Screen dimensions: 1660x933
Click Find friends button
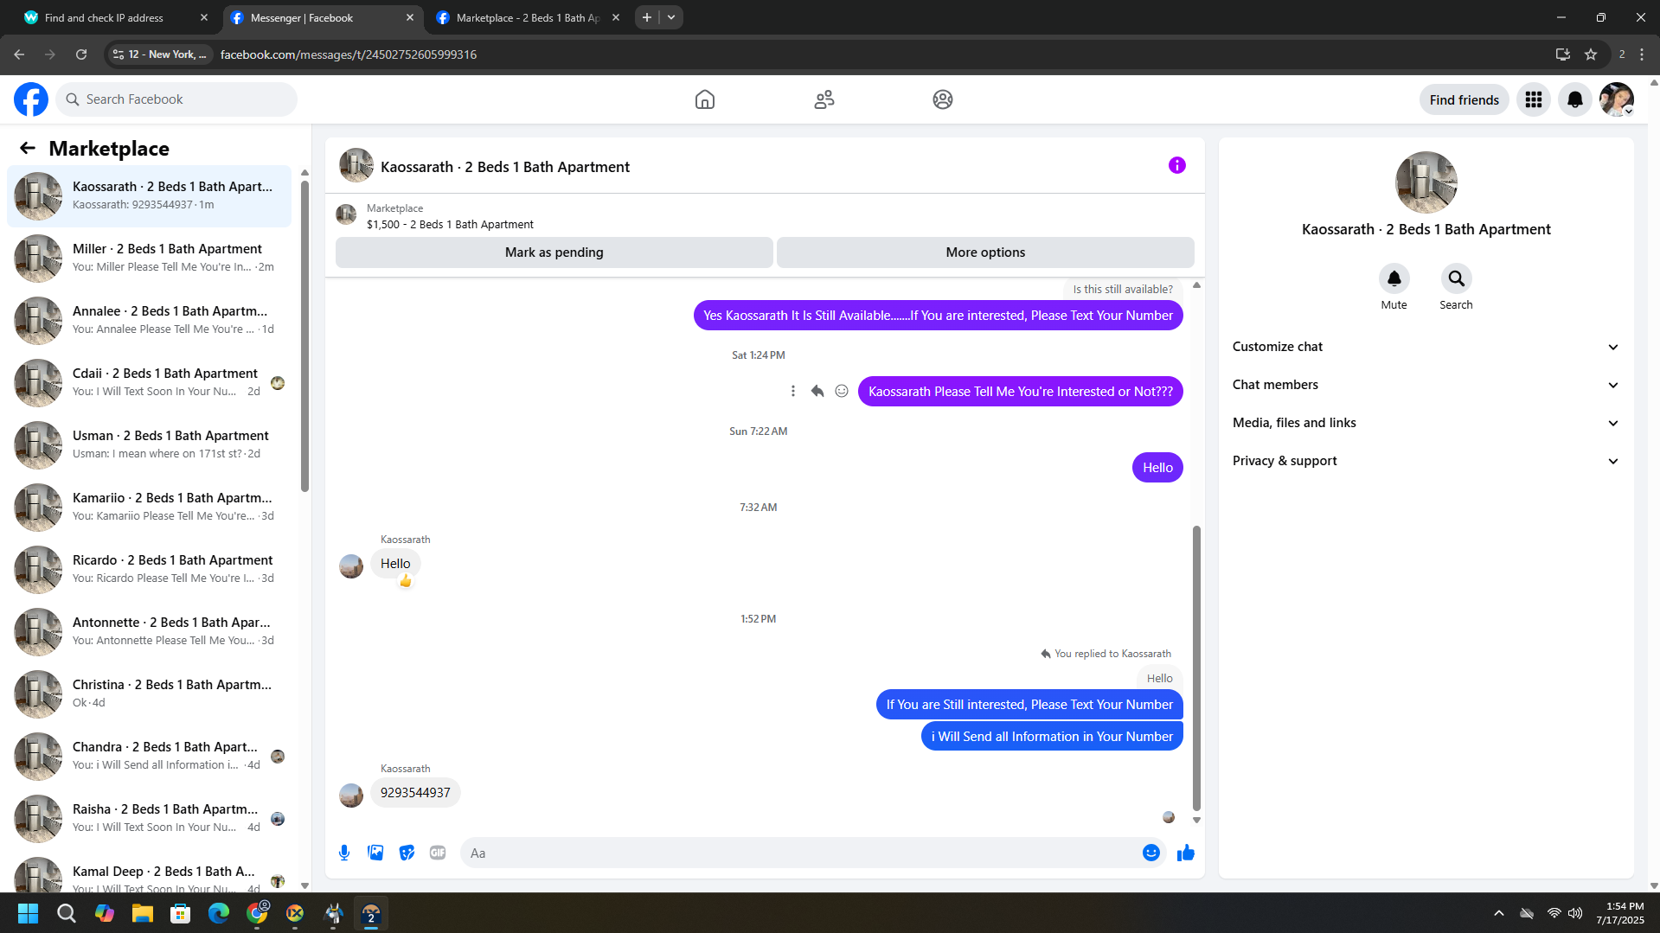point(1465,99)
